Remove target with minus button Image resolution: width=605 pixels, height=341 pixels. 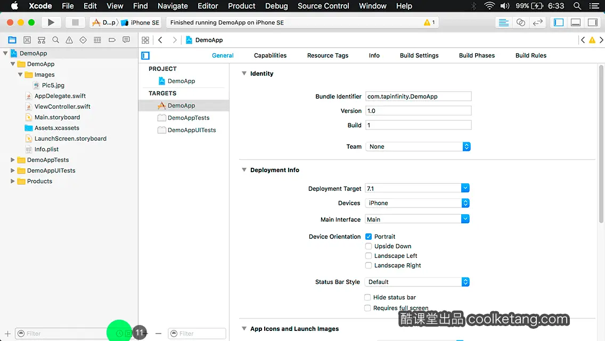[x=158, y=334]
